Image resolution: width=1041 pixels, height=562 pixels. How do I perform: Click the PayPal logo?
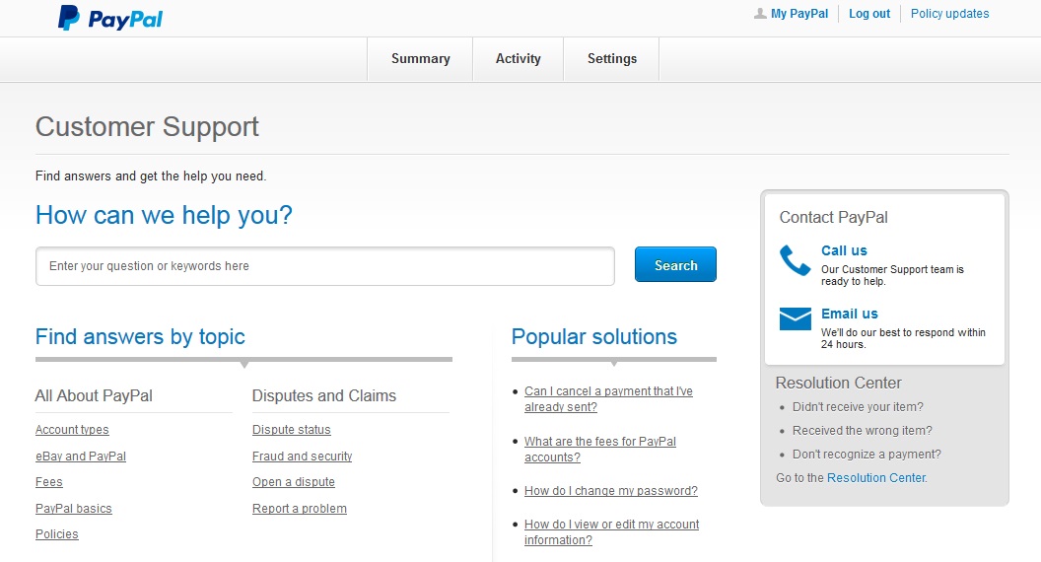coord(110,18)
